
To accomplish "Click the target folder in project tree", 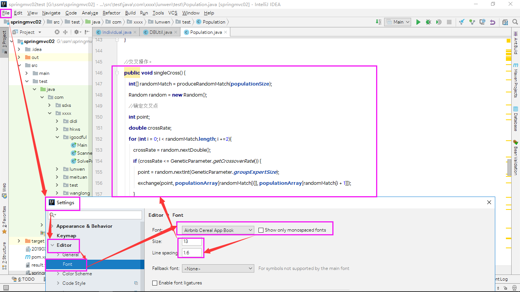I will tap(35, 241).
